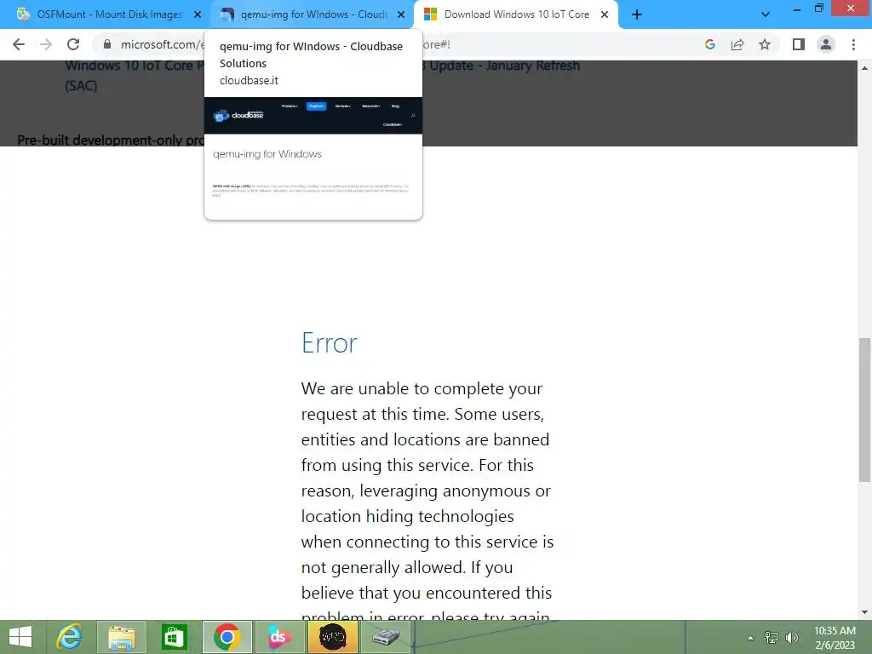Go forward to the next page

click(x=46, y=44)
